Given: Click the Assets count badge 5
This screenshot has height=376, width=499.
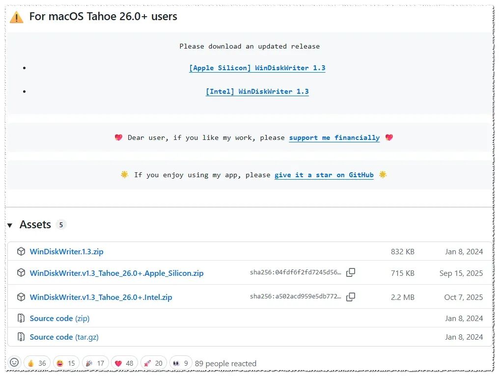Looking at the screenshot, I should [61, 225].
